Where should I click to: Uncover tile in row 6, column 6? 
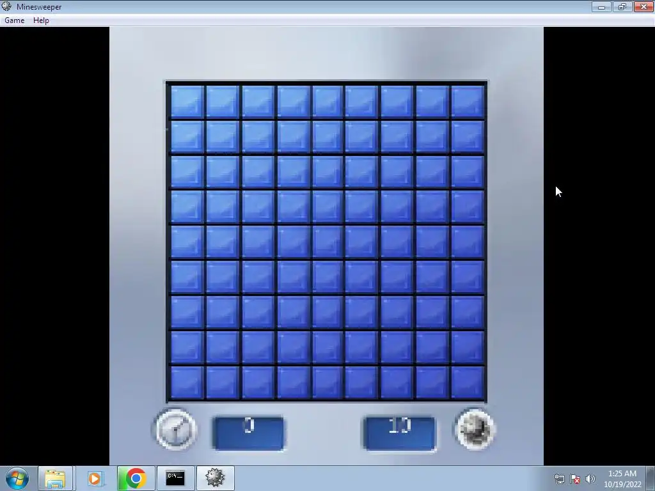tap(362, 277)
